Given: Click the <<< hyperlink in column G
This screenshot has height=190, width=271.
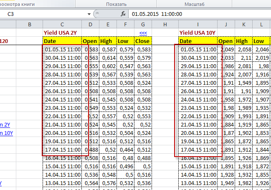Looking at the screenshot, I should pyautogui.click(x=143, y=33).
